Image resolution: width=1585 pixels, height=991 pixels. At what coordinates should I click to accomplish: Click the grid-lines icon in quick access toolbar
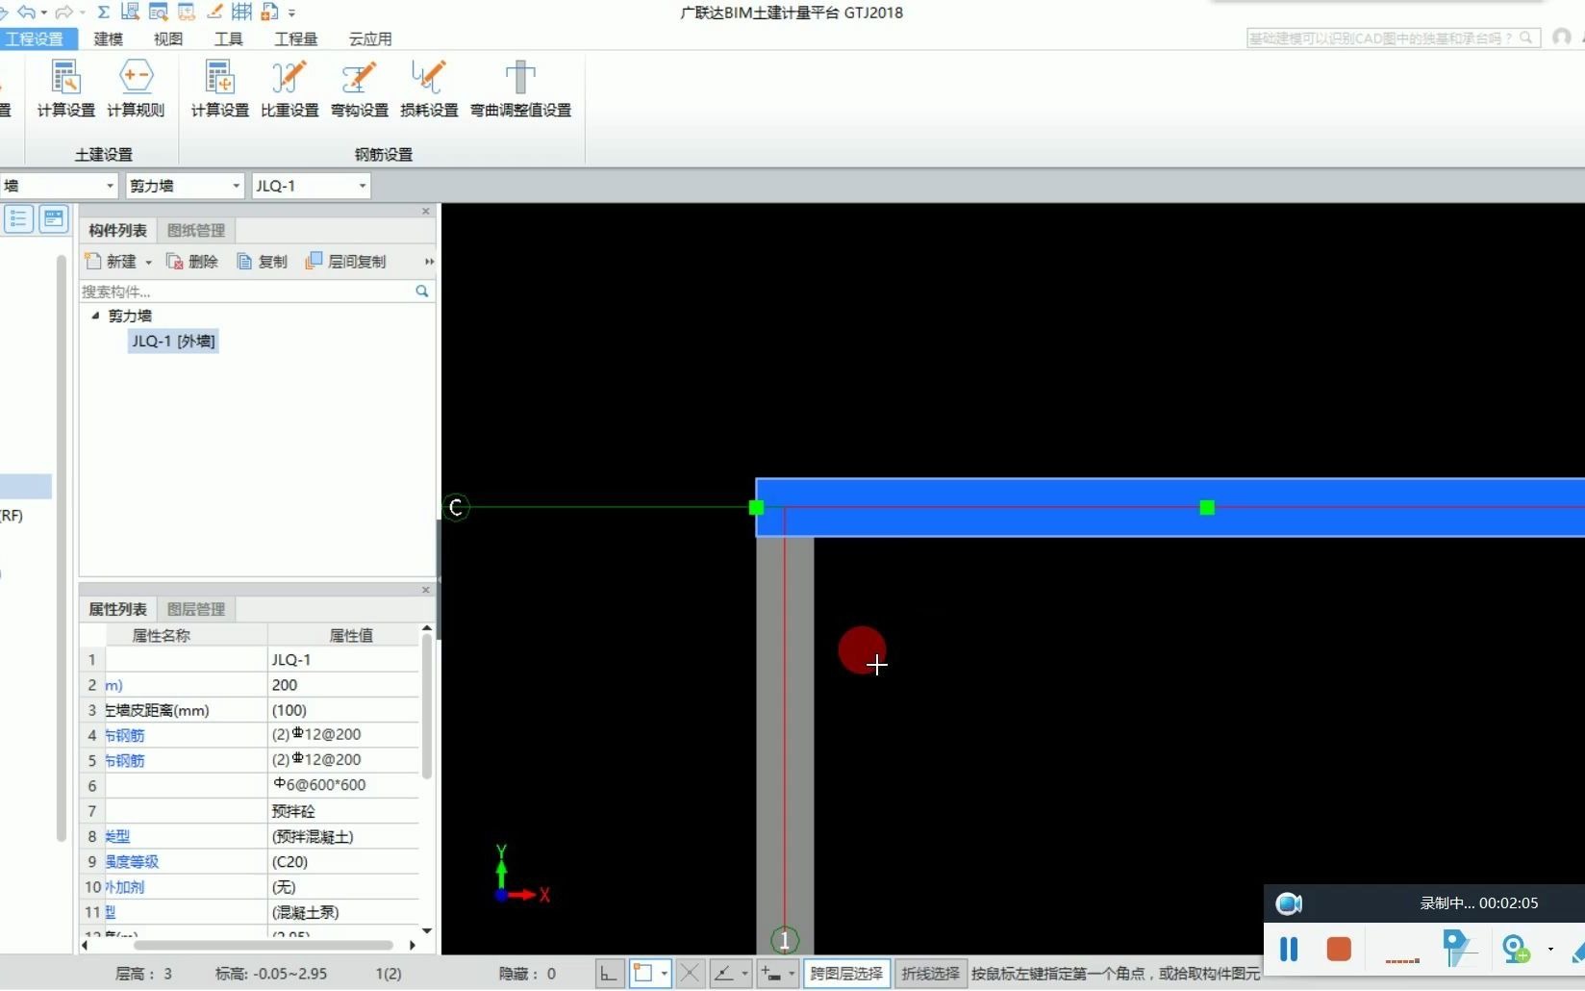[x=241, y=12]
